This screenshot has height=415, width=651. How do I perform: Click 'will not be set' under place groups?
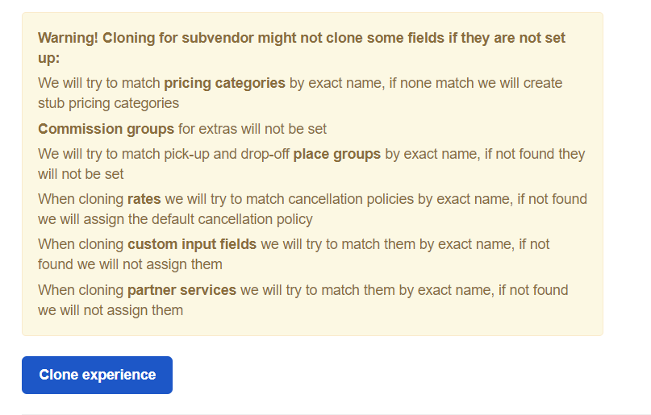point(81,174)
